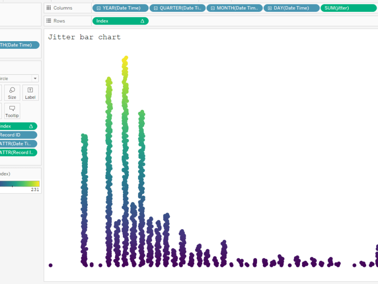Screen dimensions: 378x284
Task: Collapse the QUARTER(Date Time) level
Action: [x=155, y=8]
